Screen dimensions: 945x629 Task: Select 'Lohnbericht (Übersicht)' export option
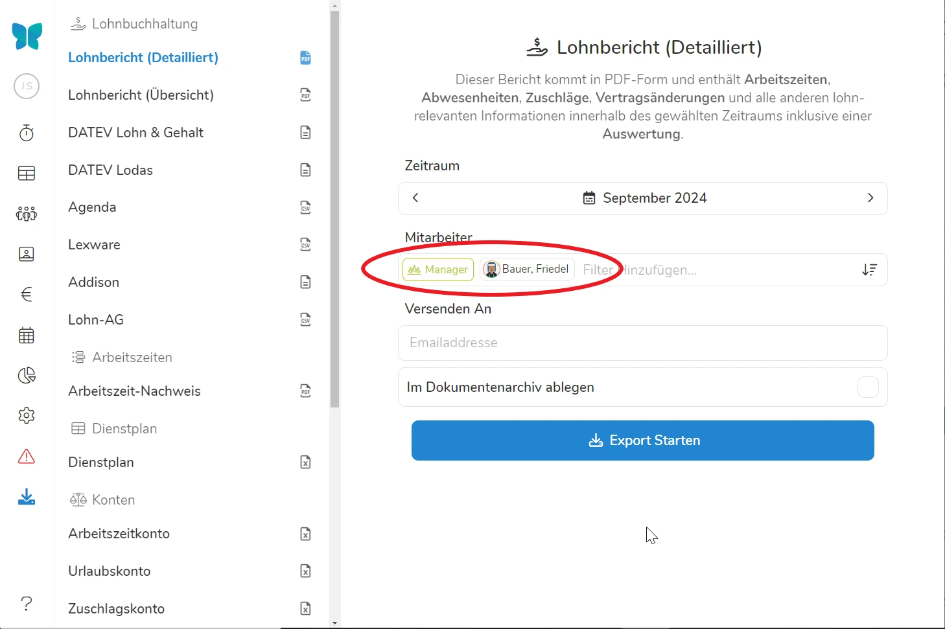click(141, 95)
